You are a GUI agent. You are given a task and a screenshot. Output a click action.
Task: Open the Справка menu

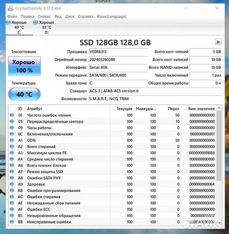(x=86, y=16)
